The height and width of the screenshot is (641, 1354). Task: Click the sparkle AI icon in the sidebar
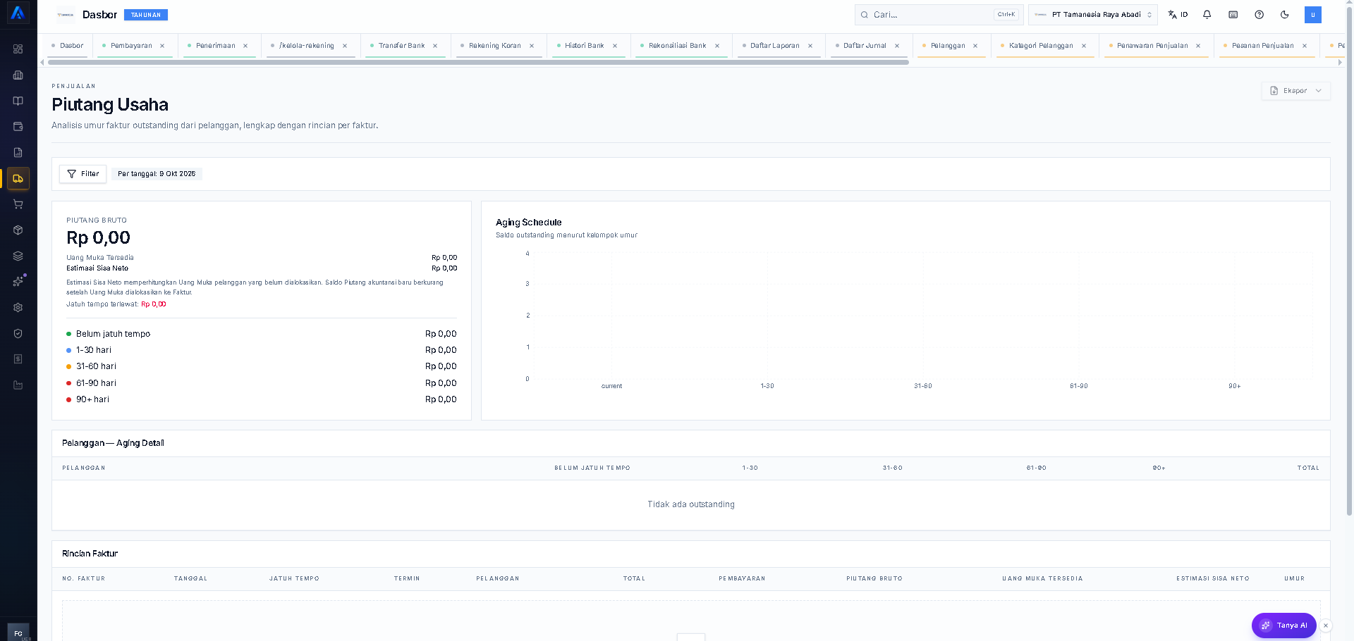[x=18, y=282]
